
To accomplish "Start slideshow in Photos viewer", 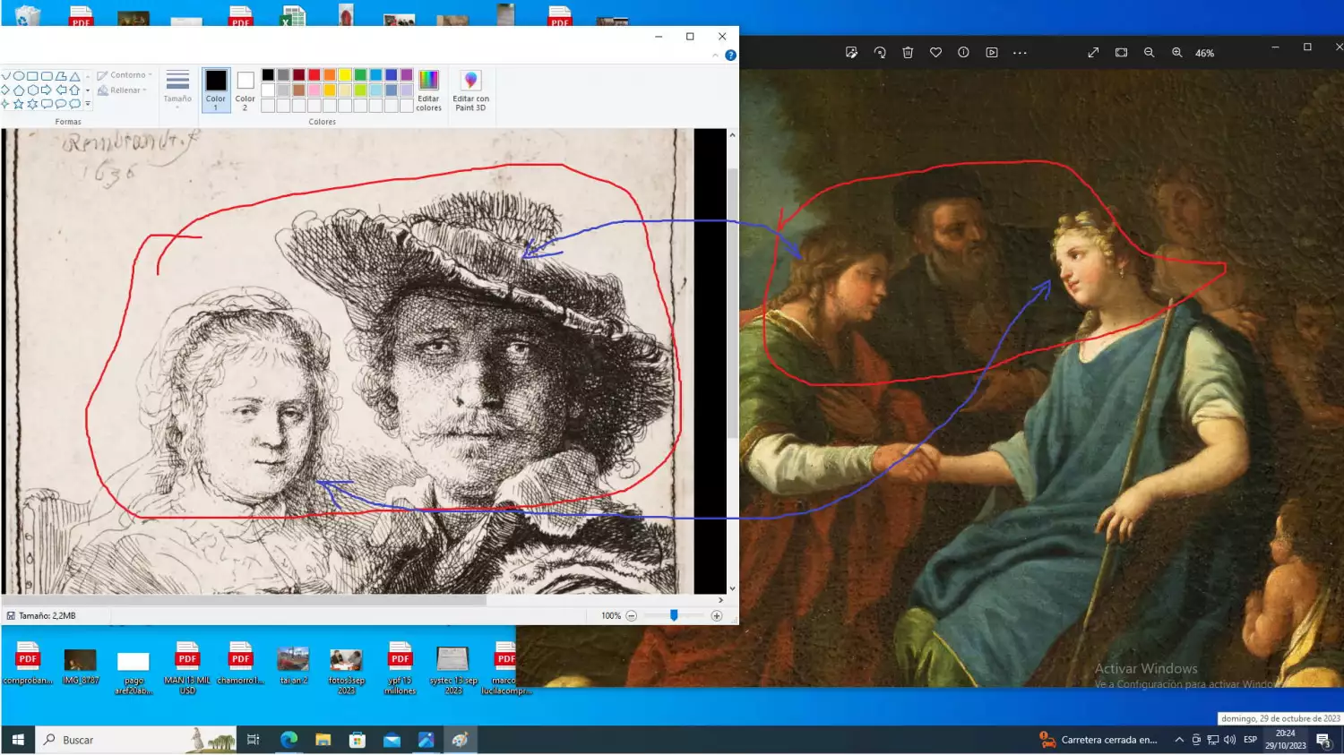I will (x=992, y=53).
